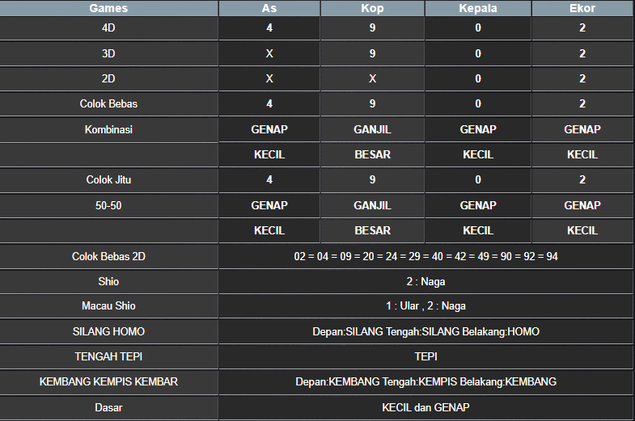Click the X under As in 3D row
This screenshot has width=635, height=421.
269,53
